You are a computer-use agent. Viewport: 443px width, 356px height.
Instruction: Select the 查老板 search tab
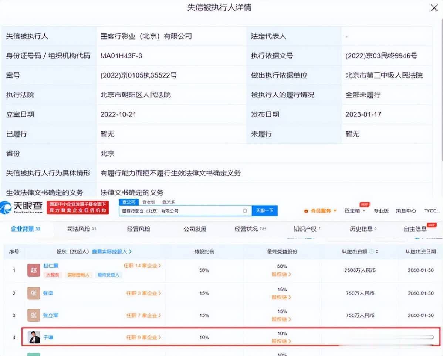pos(149,202)
